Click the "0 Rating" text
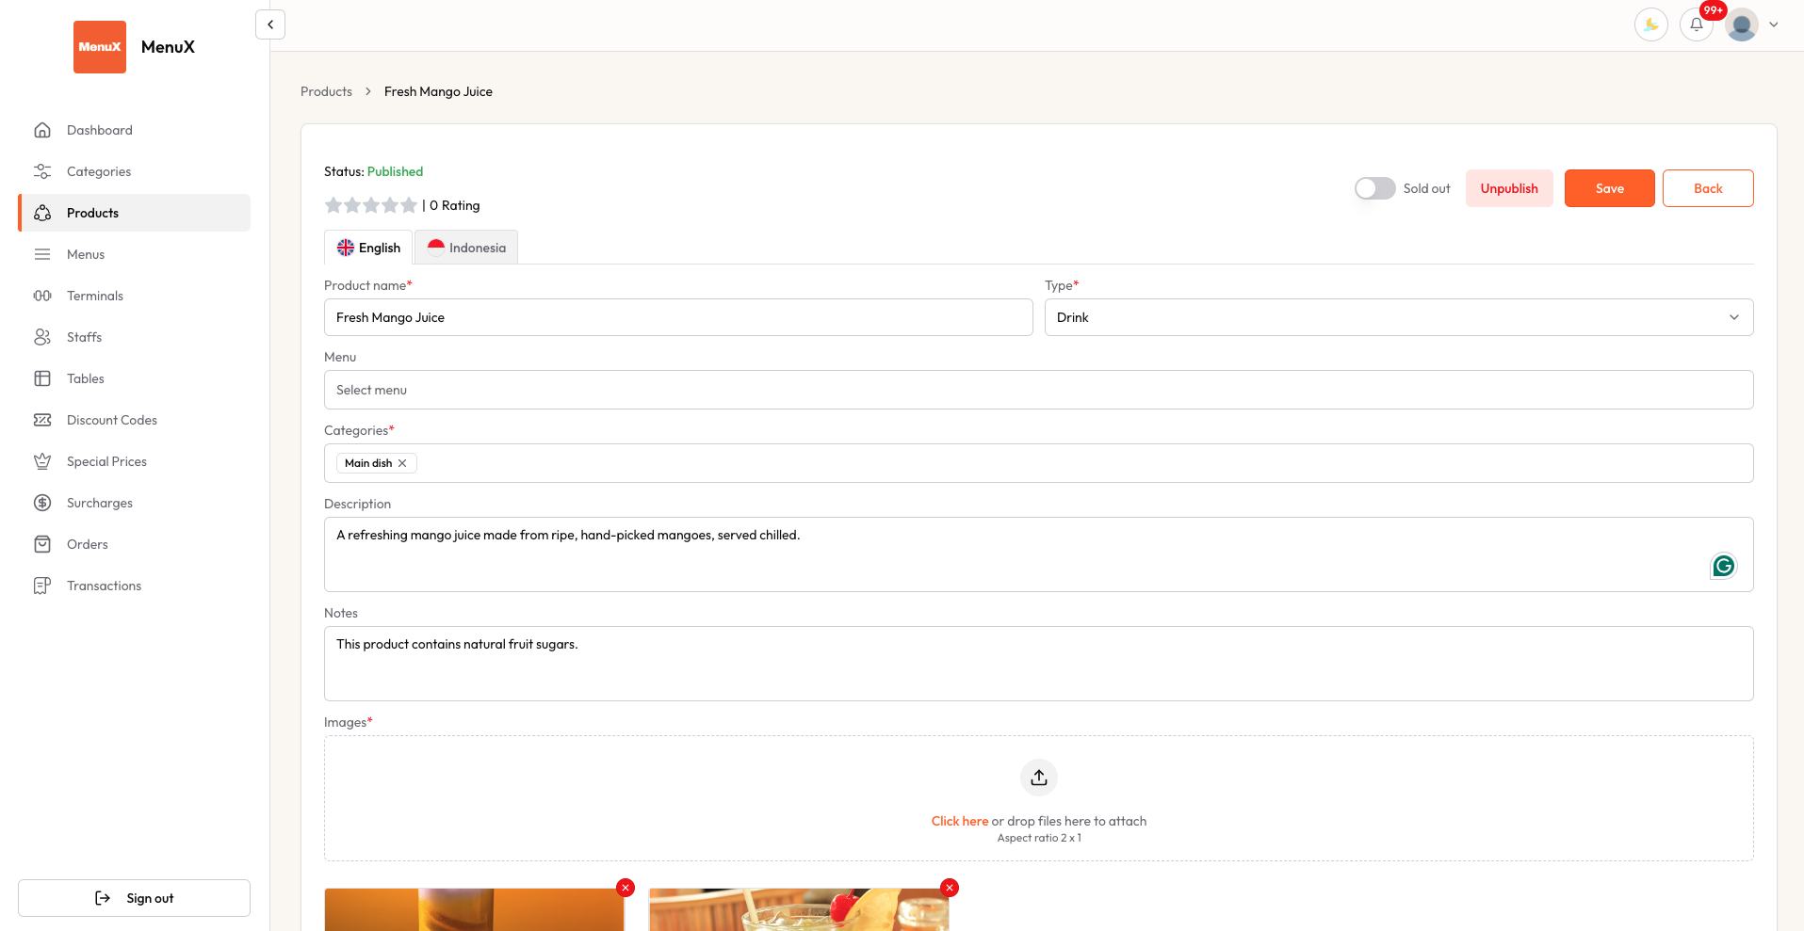 [455, 205]
